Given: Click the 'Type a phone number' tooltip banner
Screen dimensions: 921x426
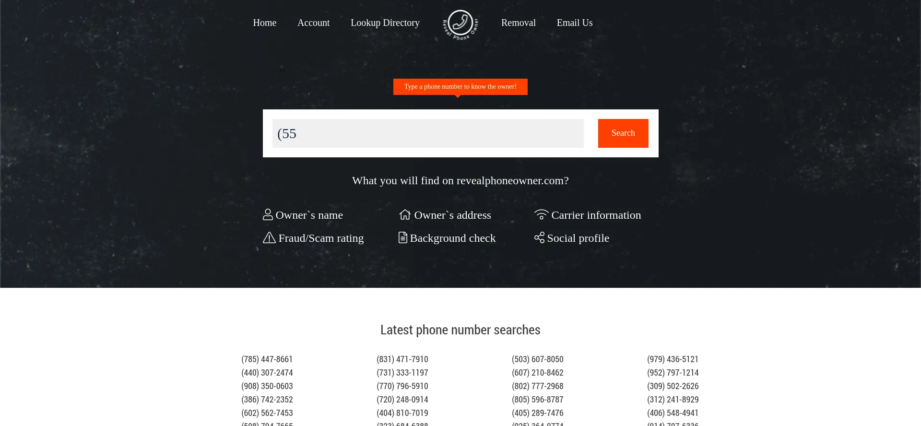Looking at the screenshot, I should [460, 87].
